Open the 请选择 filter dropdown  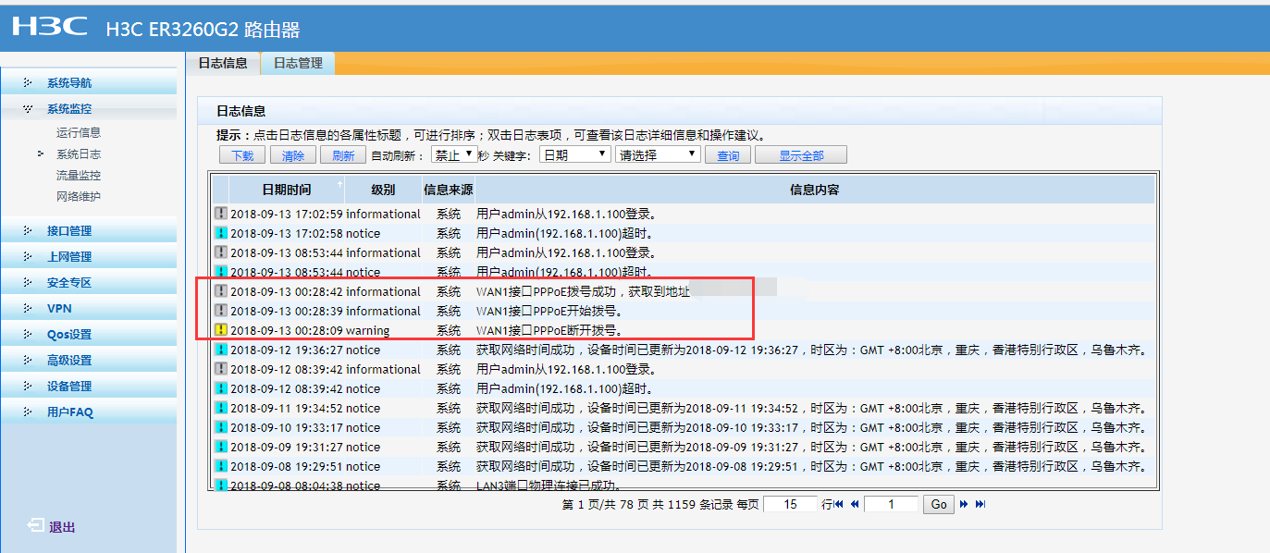pyautogui.click(x=658, y=154)
